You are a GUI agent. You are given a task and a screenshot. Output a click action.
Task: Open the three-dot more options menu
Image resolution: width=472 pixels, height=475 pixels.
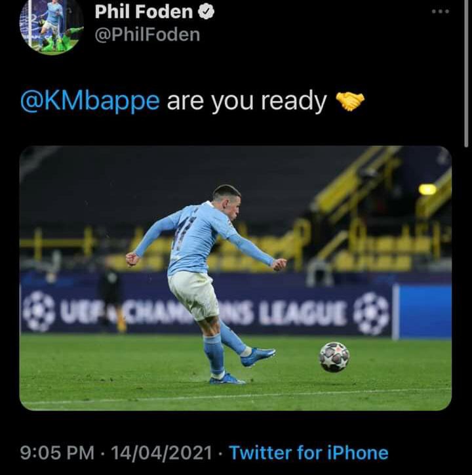(441, 12)
